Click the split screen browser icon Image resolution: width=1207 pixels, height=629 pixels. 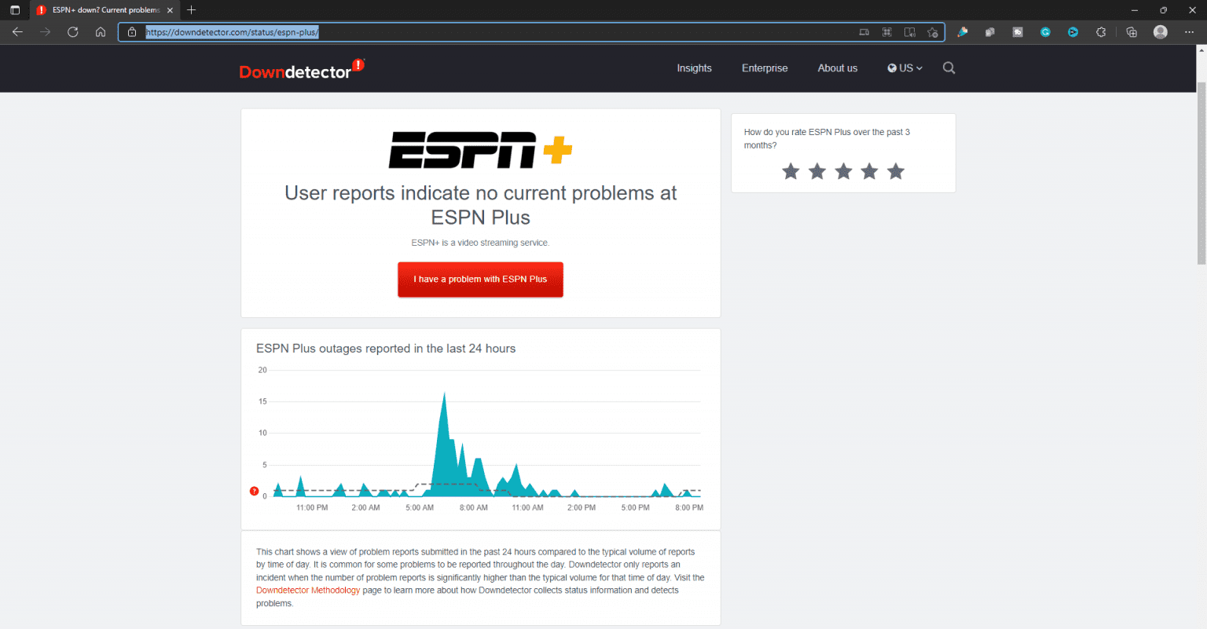[x=886, y=32]
